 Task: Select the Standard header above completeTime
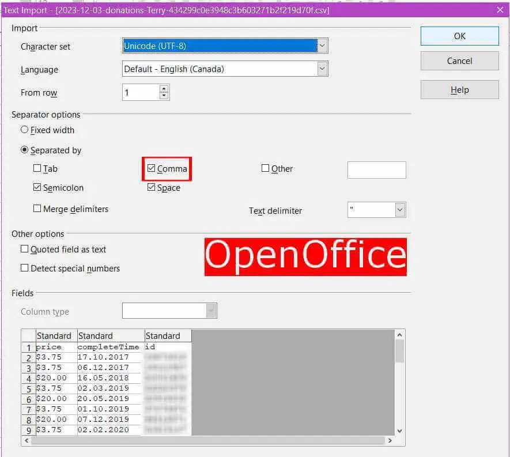111,335
